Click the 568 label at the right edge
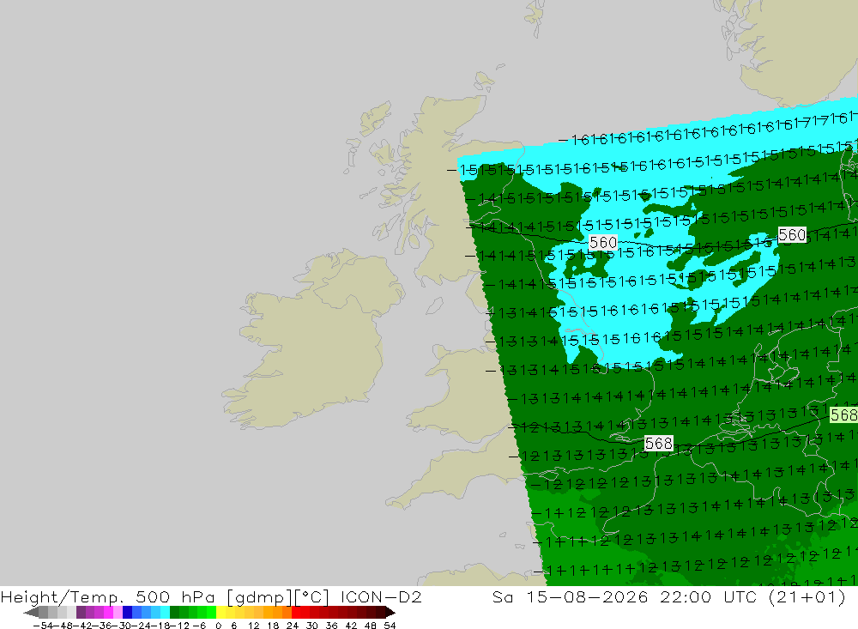Viewport: 858px width, 629px height. (843, 414)
